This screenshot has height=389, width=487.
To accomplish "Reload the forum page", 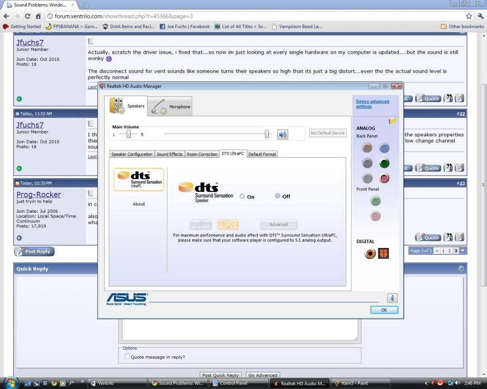I will tap(28, 16).
